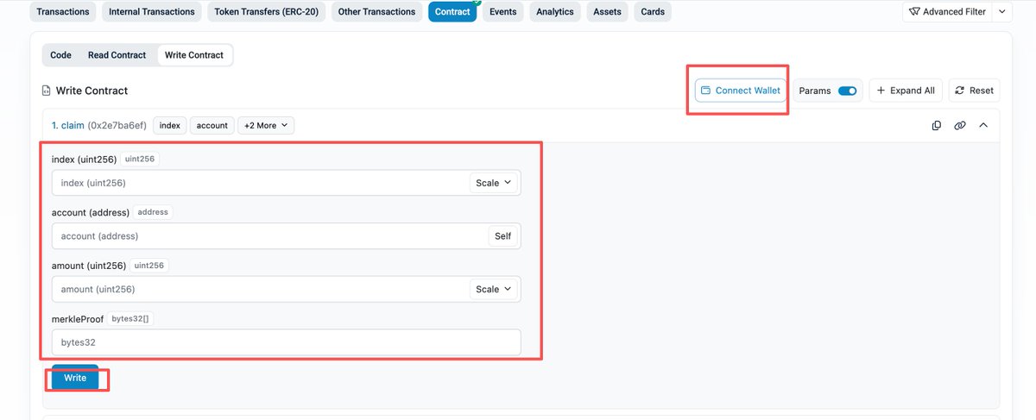This screenshot has height=420, width=1036.
Task: Click the uint256 type badge beside index
Action: [140, 160]
